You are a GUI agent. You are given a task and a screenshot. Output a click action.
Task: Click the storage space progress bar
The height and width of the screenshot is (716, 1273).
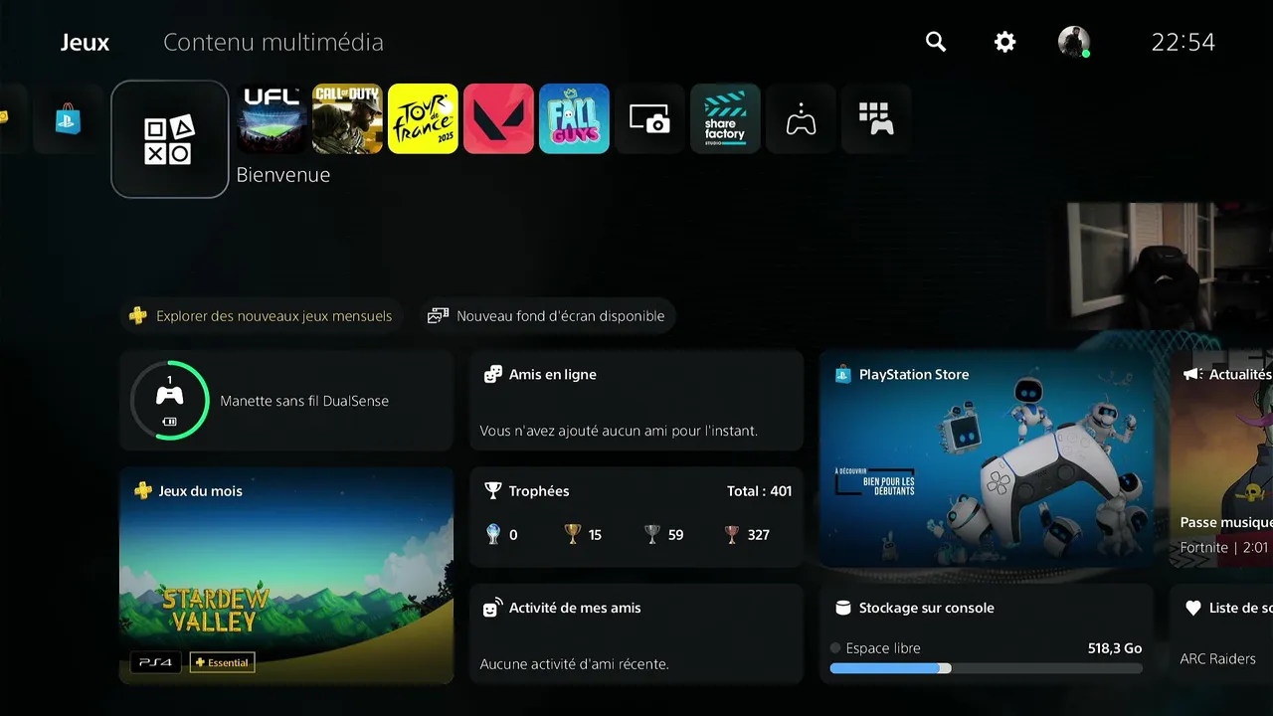tap(987, 668)
